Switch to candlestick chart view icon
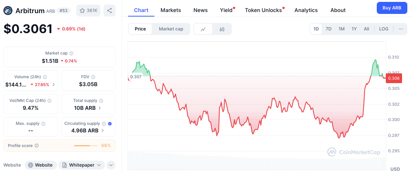This screenshot has height=173, width=413. [222, 29]
